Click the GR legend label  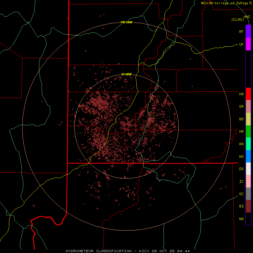(x=241, y=107)
